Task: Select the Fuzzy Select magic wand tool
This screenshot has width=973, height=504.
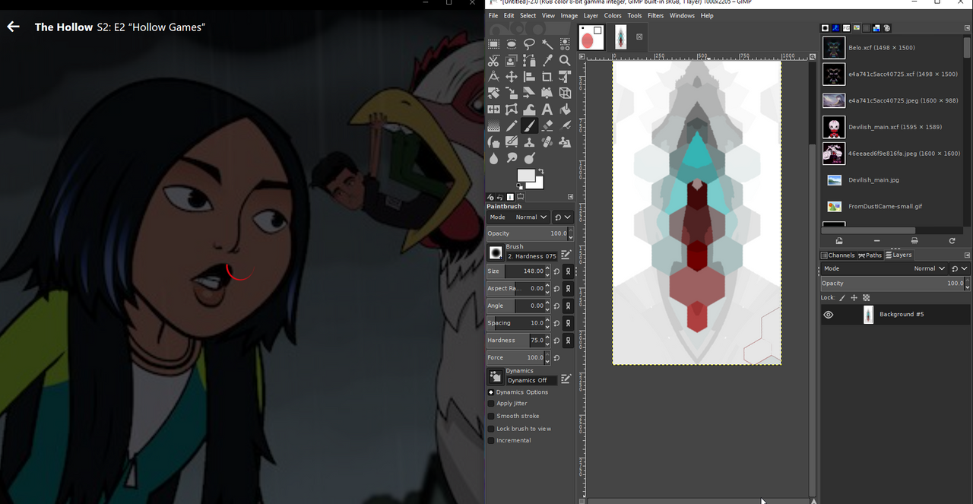Action: coord(547,43)
